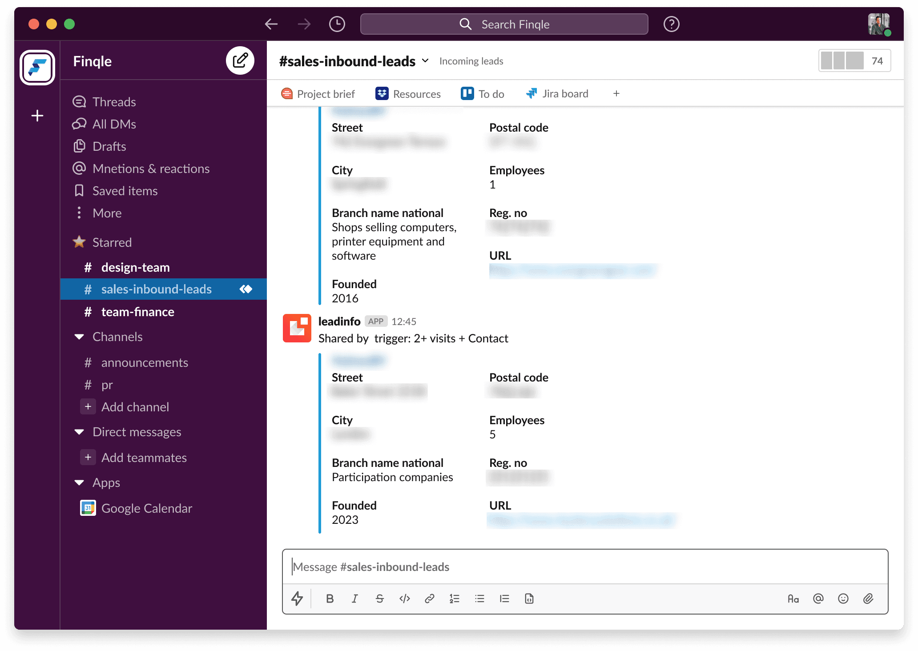The width and height of the screenshot is (918, 651).
Task: Open the emoji picker in composer
Action: pyautogui.click(x=843, y=599)
